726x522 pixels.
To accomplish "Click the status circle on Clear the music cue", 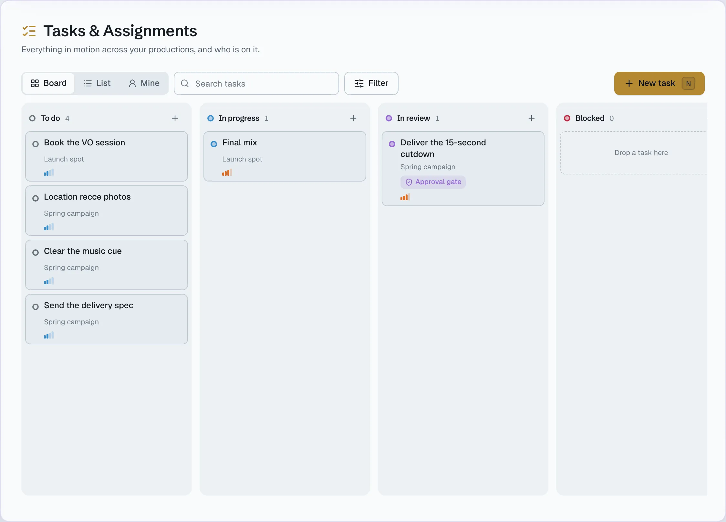I will click(36, 253).
